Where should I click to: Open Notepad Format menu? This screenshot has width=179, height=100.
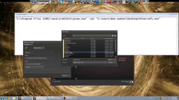point(24,16)
